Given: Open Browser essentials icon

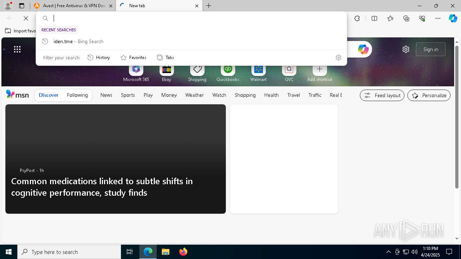Looking at the screenshot, I should coord(422,18).
